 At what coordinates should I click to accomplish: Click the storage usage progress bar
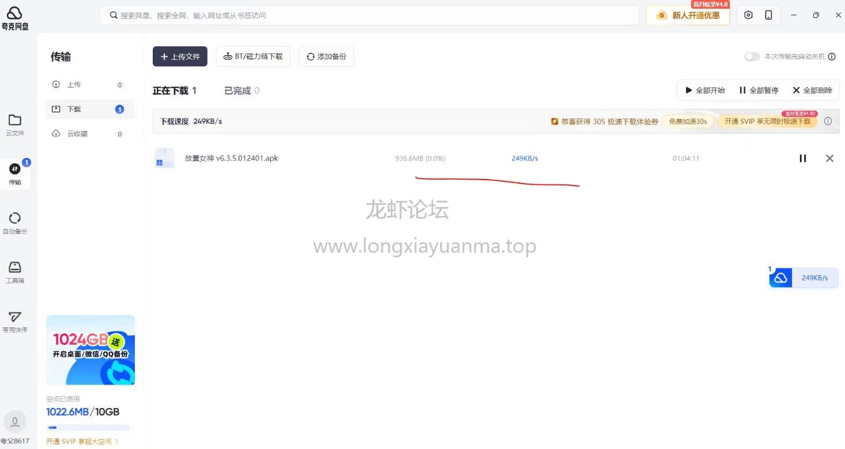88,428
